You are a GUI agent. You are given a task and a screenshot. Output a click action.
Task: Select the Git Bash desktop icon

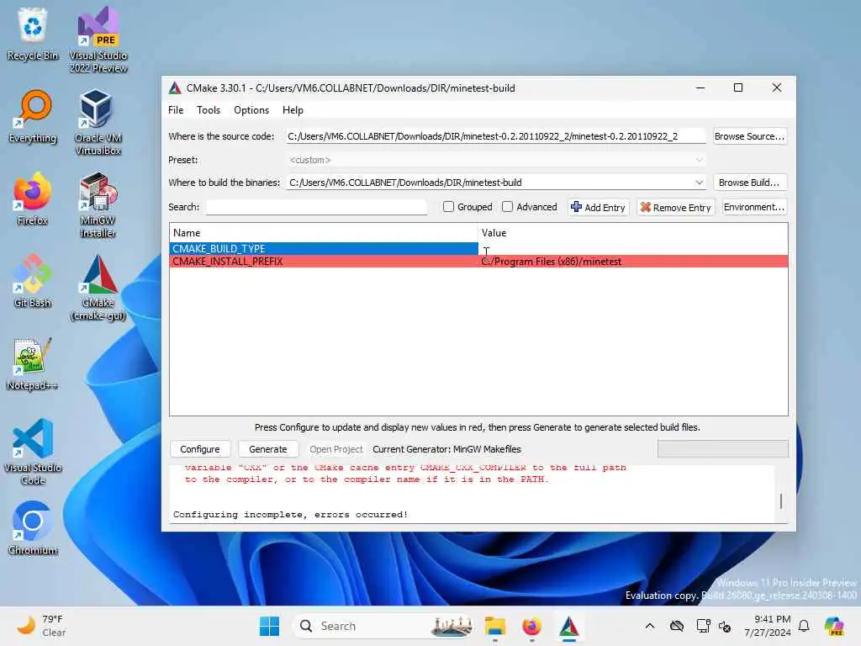pyautogui.click(x=33, y=281)
